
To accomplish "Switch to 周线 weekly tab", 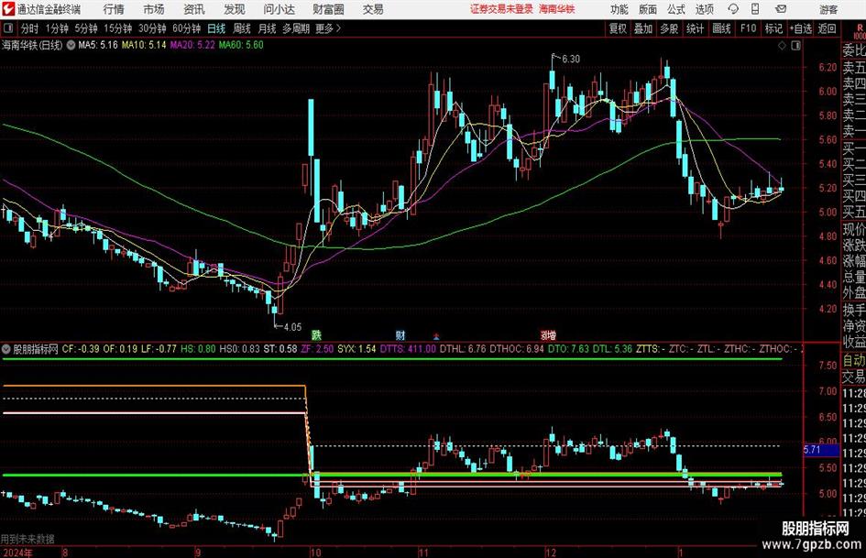I will (241, 28).
